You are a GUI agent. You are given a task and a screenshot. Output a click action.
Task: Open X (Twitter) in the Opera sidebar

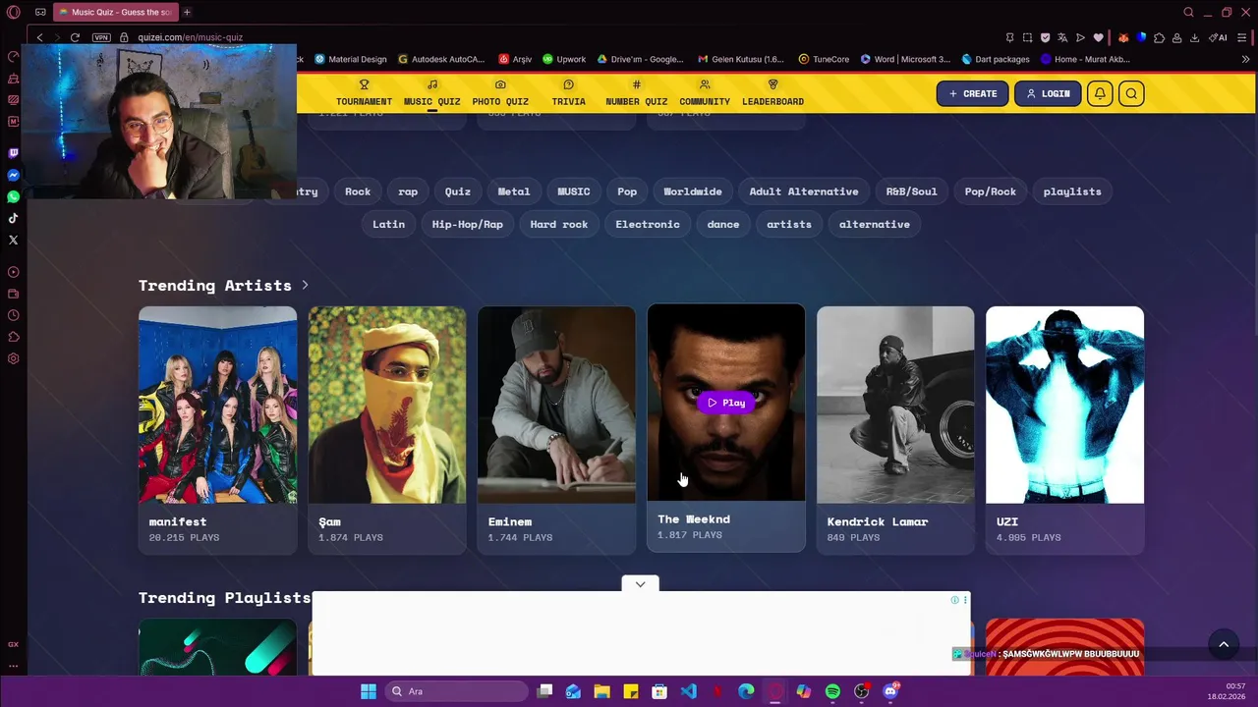pos(13,240)
